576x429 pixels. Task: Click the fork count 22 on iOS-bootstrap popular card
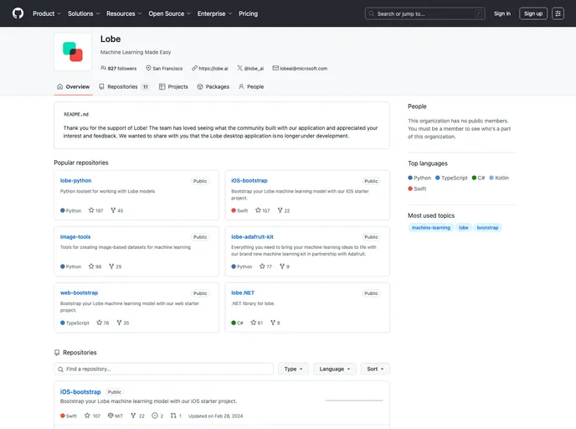coord(287,210)
